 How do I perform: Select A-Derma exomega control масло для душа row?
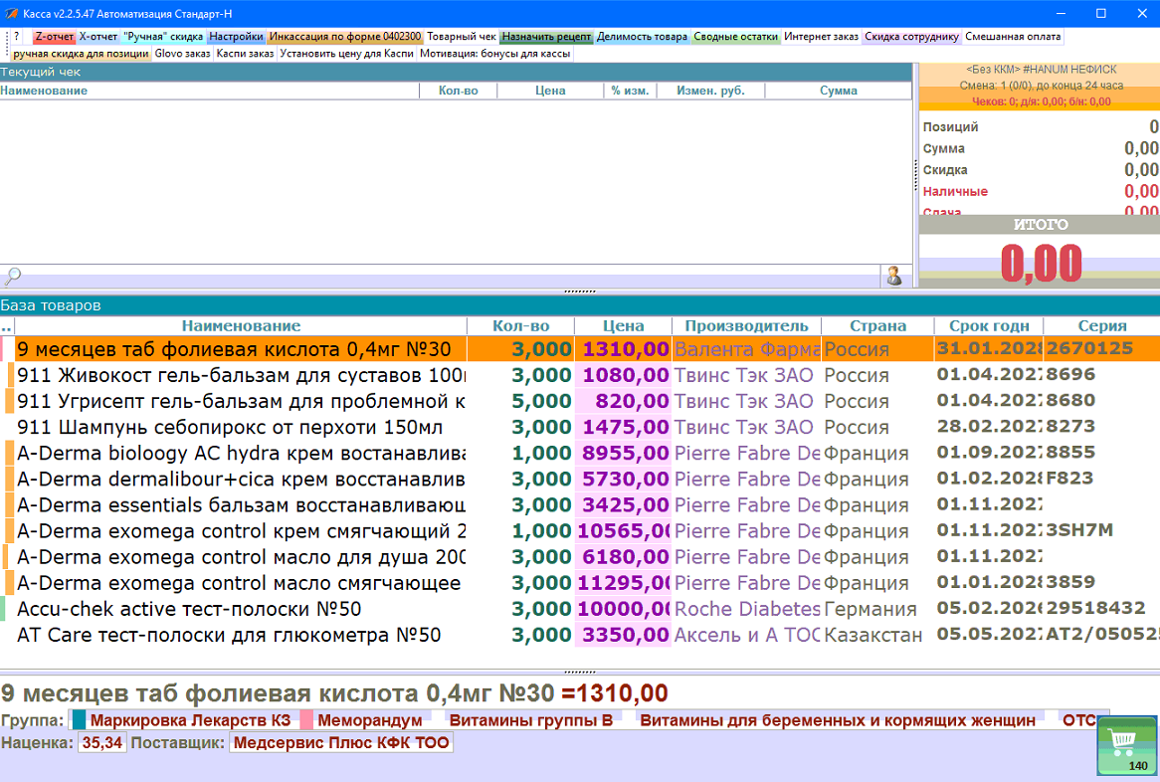(x=580, y=556)
